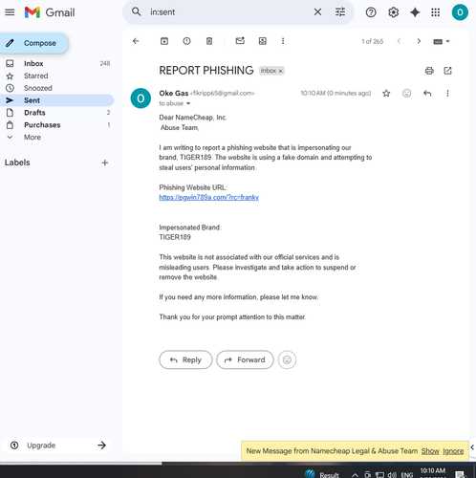Screen dimensions: 476x478
Task: Click the search magnifier icon
Action: 137,12
